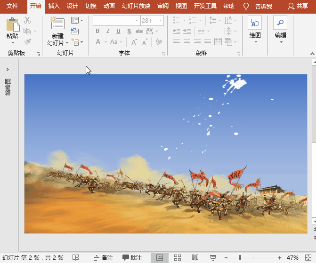Viewport: 316px width, 263px height.
Task: Click zoom in plus button
Action: pyautogui.click(x=280, y=258)
